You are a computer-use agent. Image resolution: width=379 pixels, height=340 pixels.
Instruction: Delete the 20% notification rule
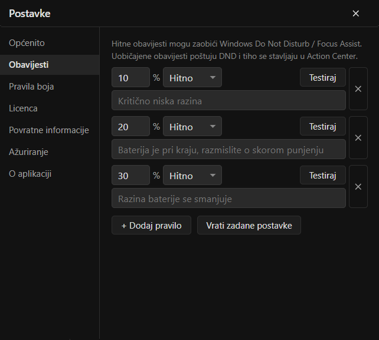point(358,138)
